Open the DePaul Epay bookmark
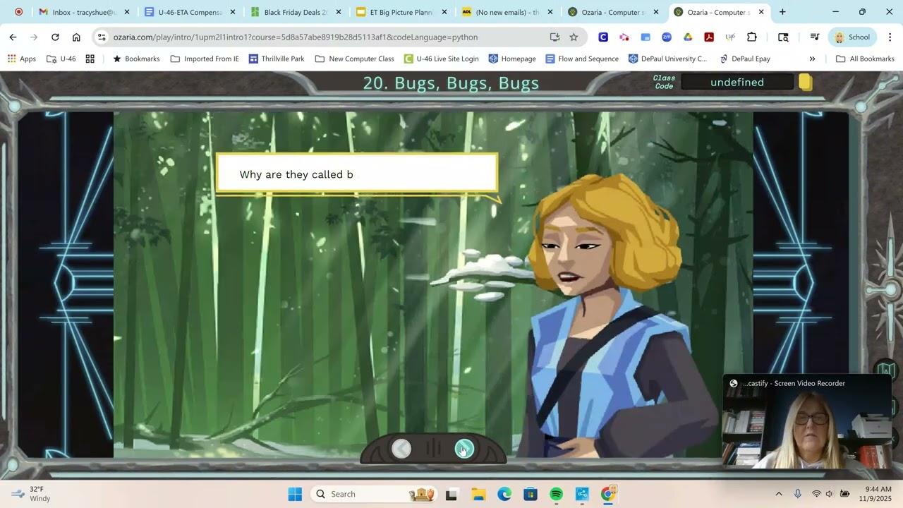Viewport: 903px width, 508px height. pos(745,59)
